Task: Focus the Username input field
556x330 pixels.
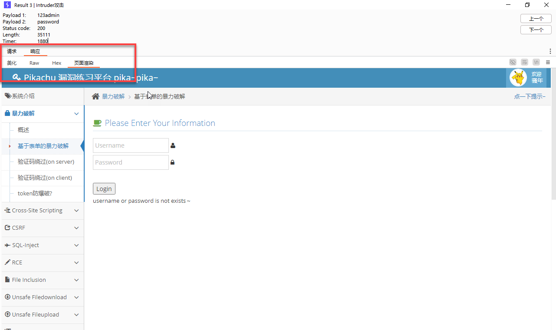Action: point(131,145)
